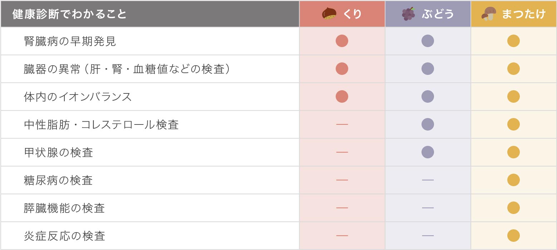Image resolution: width=557 pixels, height=250 pixels.
Task: Click まつたけ dot for 炎症反応の検査
Action: (513, 236)
